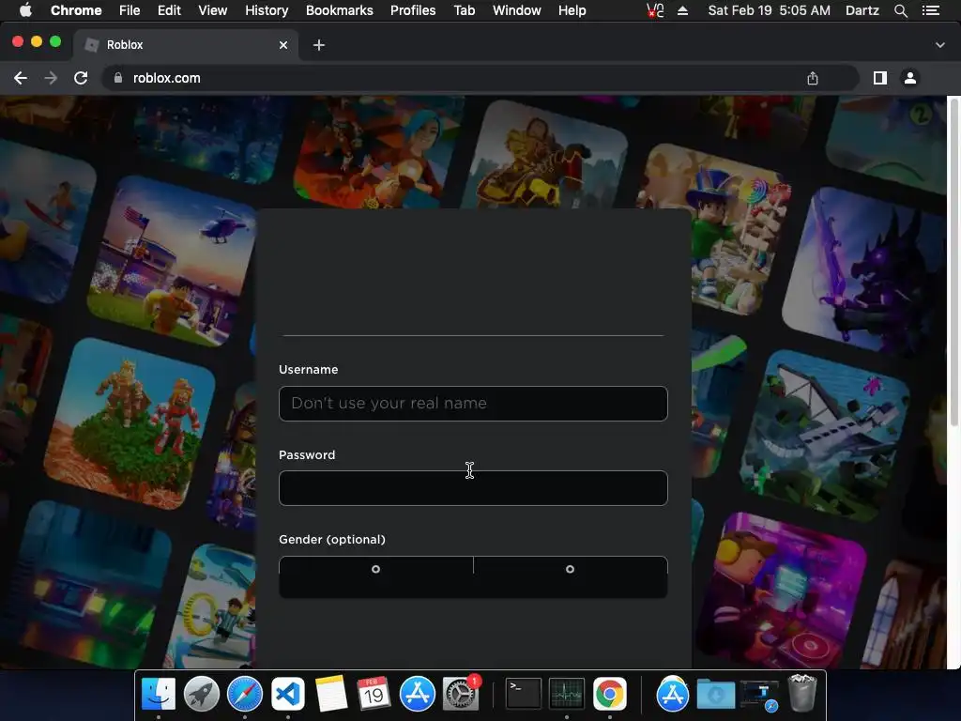Go back to the previous page
The width and height of the screenshot is (961, 721).
pyautogui.click(x=21, y=78)
